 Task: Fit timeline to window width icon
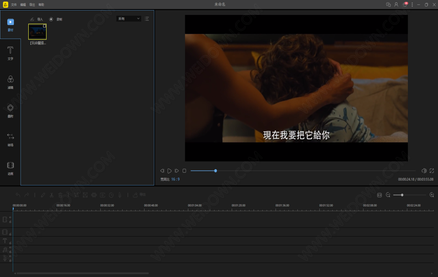coord(379,195)
